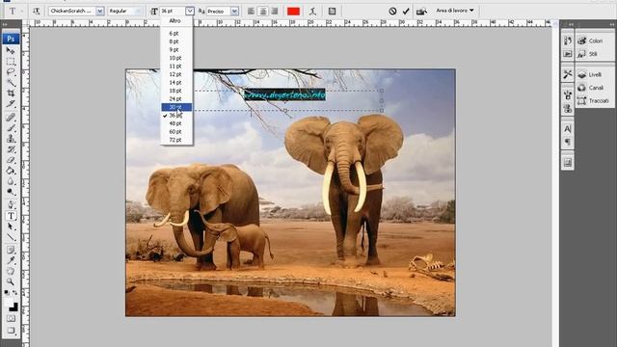The image size is (617, 347).
Task: Open the Canali panel
Action: tap(595, 88)
